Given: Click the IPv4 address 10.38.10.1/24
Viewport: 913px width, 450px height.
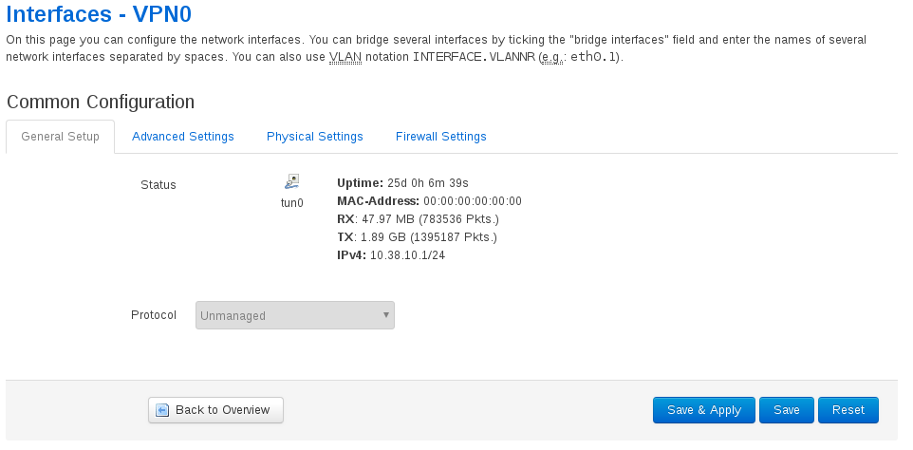Looking at the screenshot, I should [x=407, y=255].
